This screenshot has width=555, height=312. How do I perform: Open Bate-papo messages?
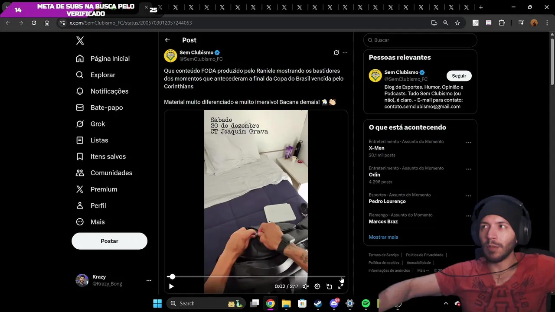coord(99,107)
